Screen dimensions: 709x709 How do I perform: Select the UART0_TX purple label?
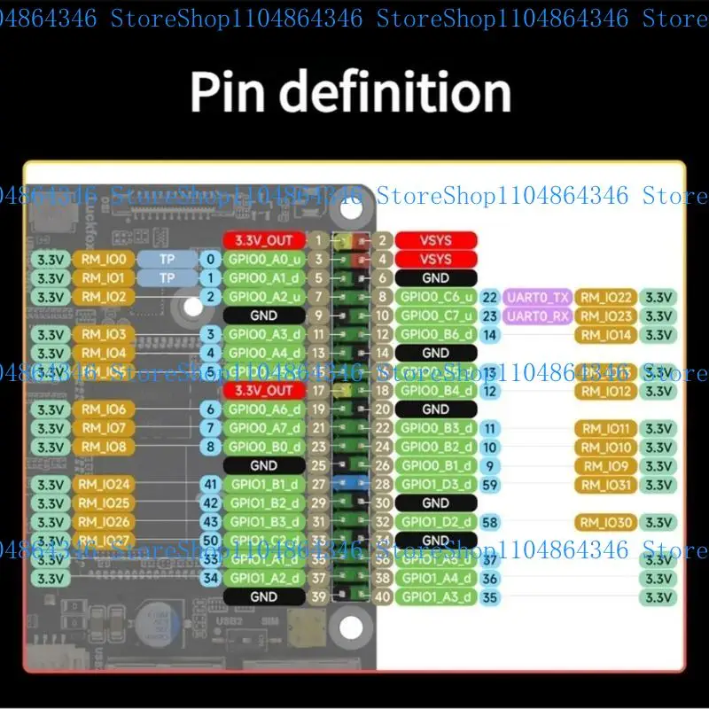coord(537,297)
